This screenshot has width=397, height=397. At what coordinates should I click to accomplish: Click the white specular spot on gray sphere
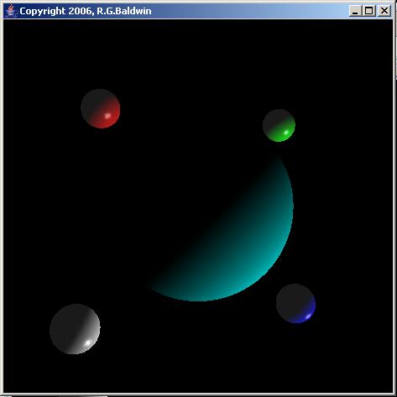(88, 342)
